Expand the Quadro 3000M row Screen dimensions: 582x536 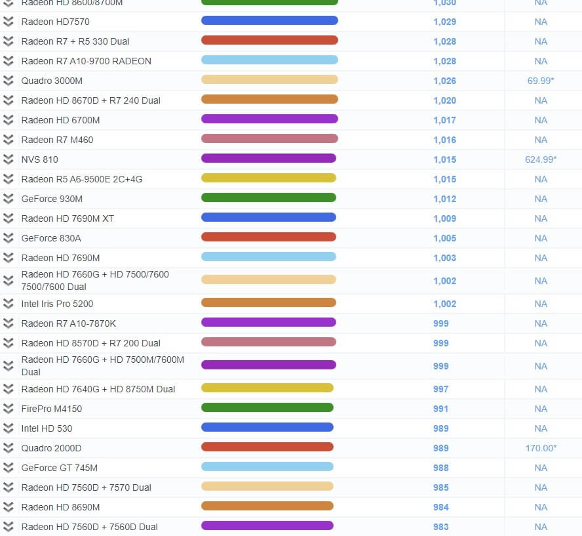pos(8,81)
